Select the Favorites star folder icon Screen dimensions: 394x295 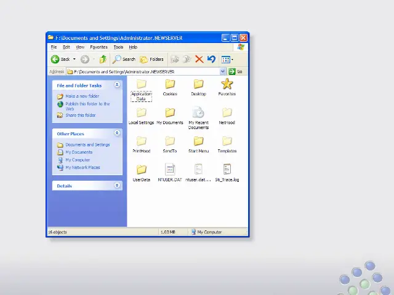(227, 84)
